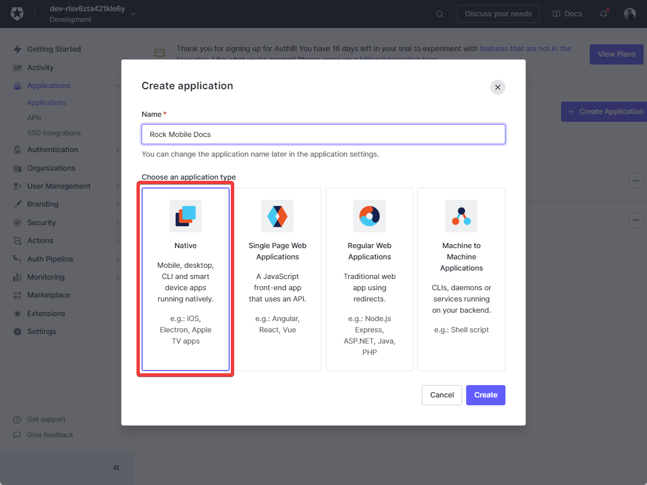Click the billing credit card icon
Screen dimensions: 647x485
(x=160, y=53)
